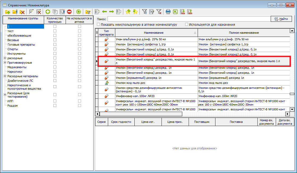Toggle Количество прописью for ИЛП group
The image size is (297, 173).
click(x=55, y=101)
